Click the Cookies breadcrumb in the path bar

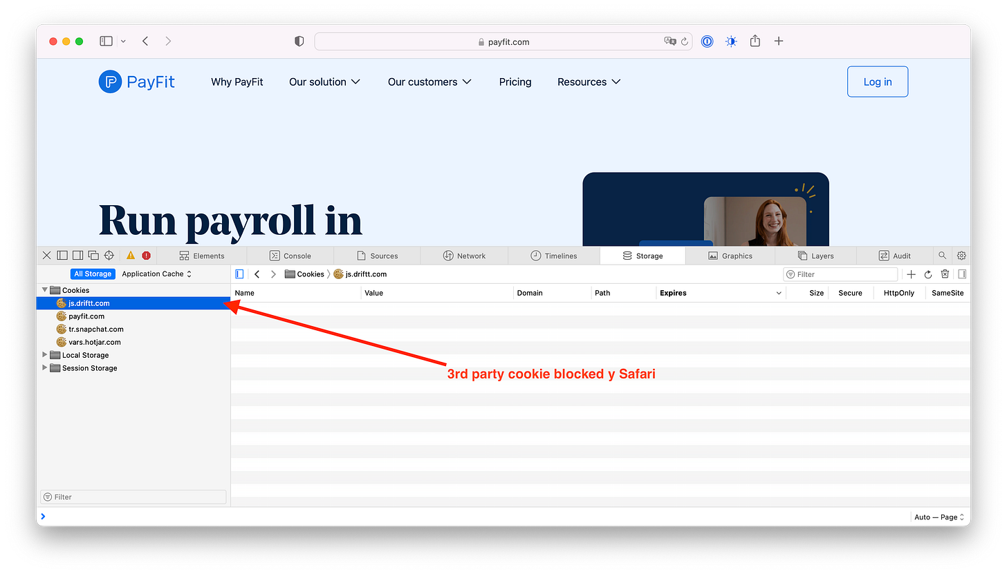(304, 274)
